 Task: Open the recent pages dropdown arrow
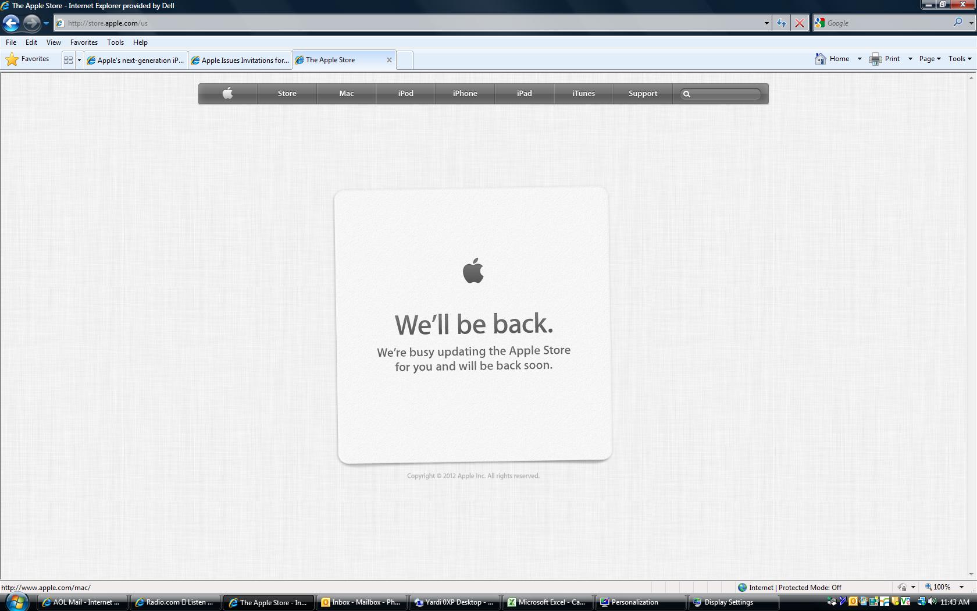[46, 23]
